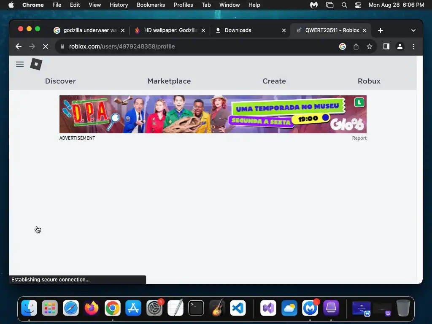Bookmark this page with the star icon
432x324 pixels.
coord(370,46)
